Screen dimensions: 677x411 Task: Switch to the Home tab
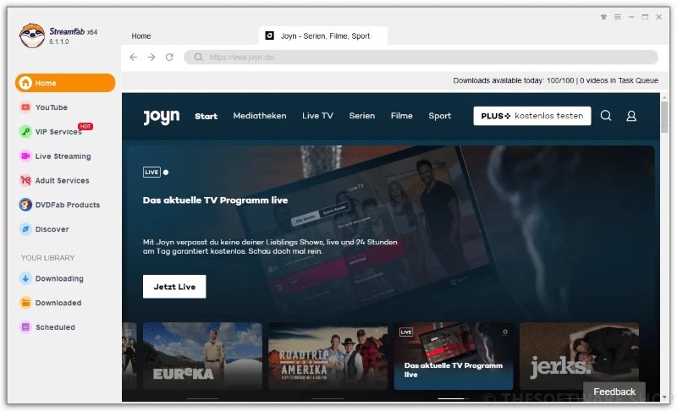tap(141, 36)
